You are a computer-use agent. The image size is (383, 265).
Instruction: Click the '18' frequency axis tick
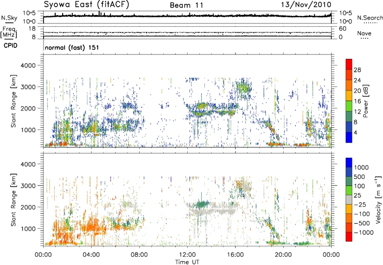[32, 29]
